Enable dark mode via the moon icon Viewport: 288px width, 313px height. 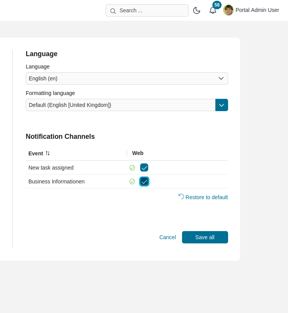(x=197, y=10)
